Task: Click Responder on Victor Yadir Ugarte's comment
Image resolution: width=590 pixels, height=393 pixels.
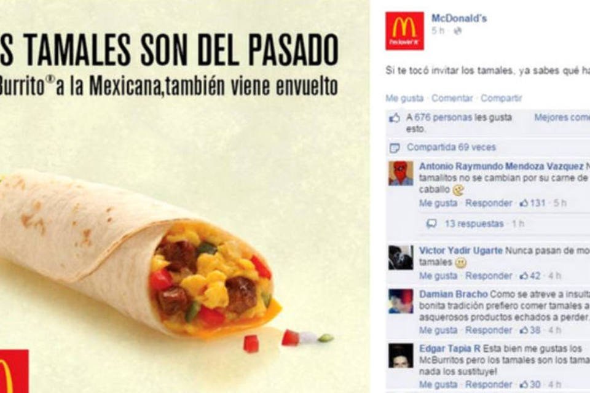Action: [489, 276]
